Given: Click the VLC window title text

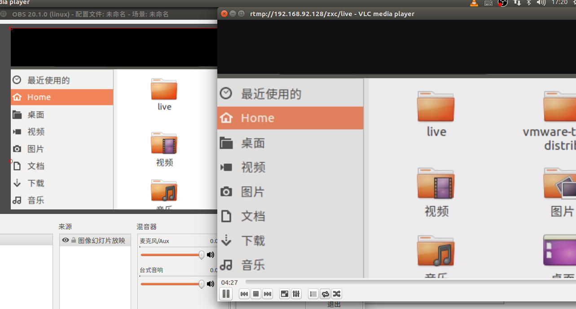Looking at the screenshot, I should [332, 14].
